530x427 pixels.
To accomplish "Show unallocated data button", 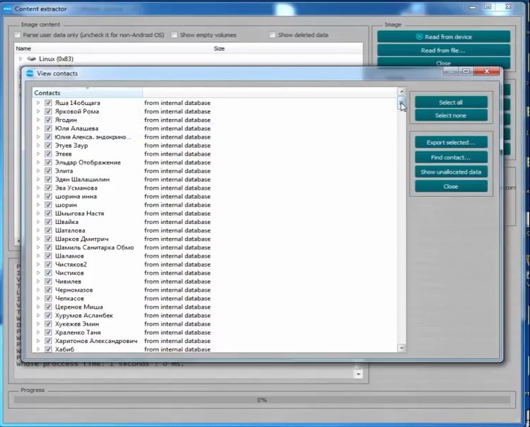I will 451,171.
